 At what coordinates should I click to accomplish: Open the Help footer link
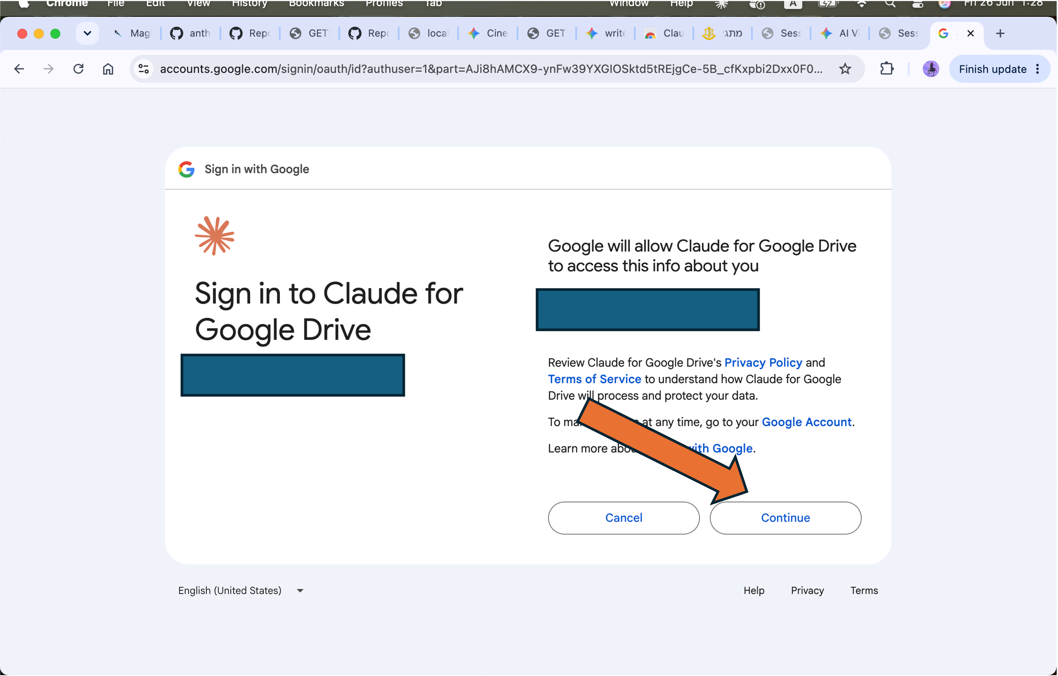[x=754, y=591]
